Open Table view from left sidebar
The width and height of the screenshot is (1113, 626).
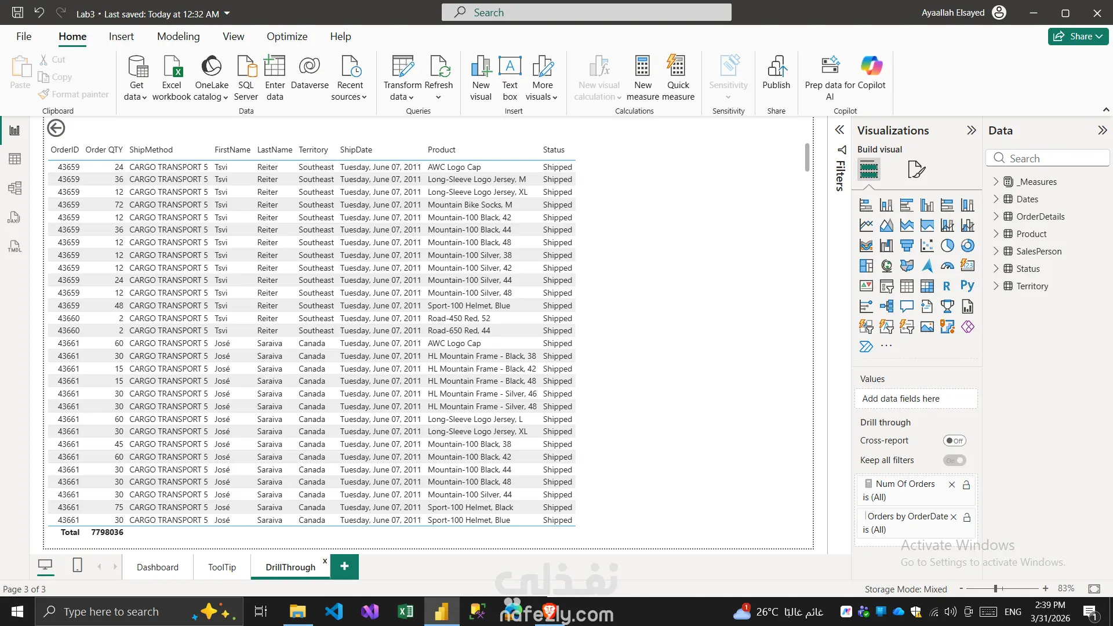click(x=14, y=159)
